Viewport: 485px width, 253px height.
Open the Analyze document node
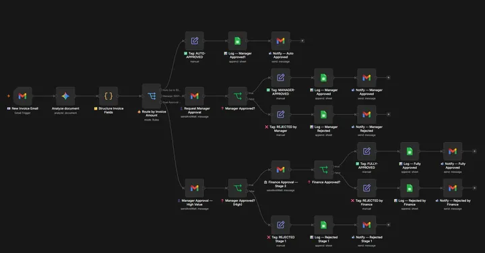[65, 96]
